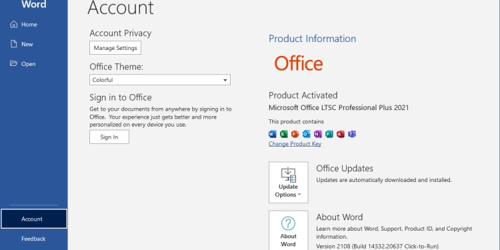Viewport: 500px width, 250px height.
Task: Choose Open in the sidebar
Action: pyautogui.click(x=34, y=64)
